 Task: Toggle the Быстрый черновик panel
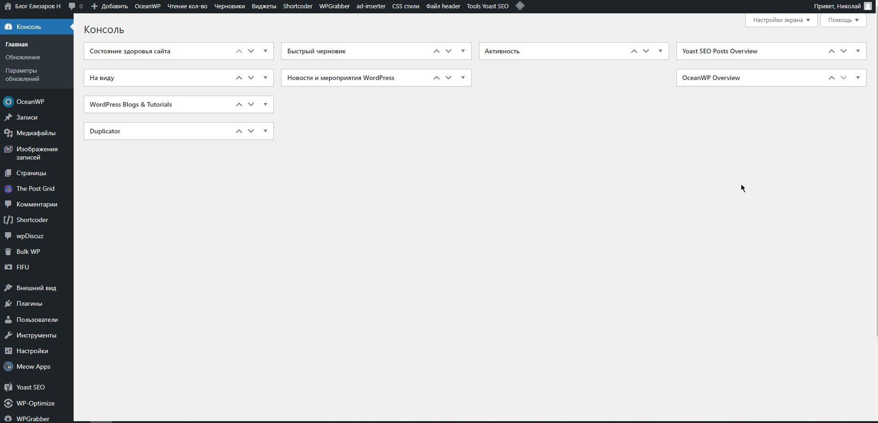coord(463,51)
